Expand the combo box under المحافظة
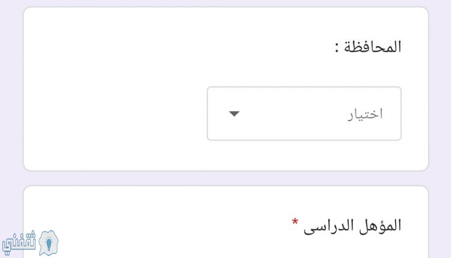Image resolution: width=451 pixels, height=258 pixels. [304, 113]
